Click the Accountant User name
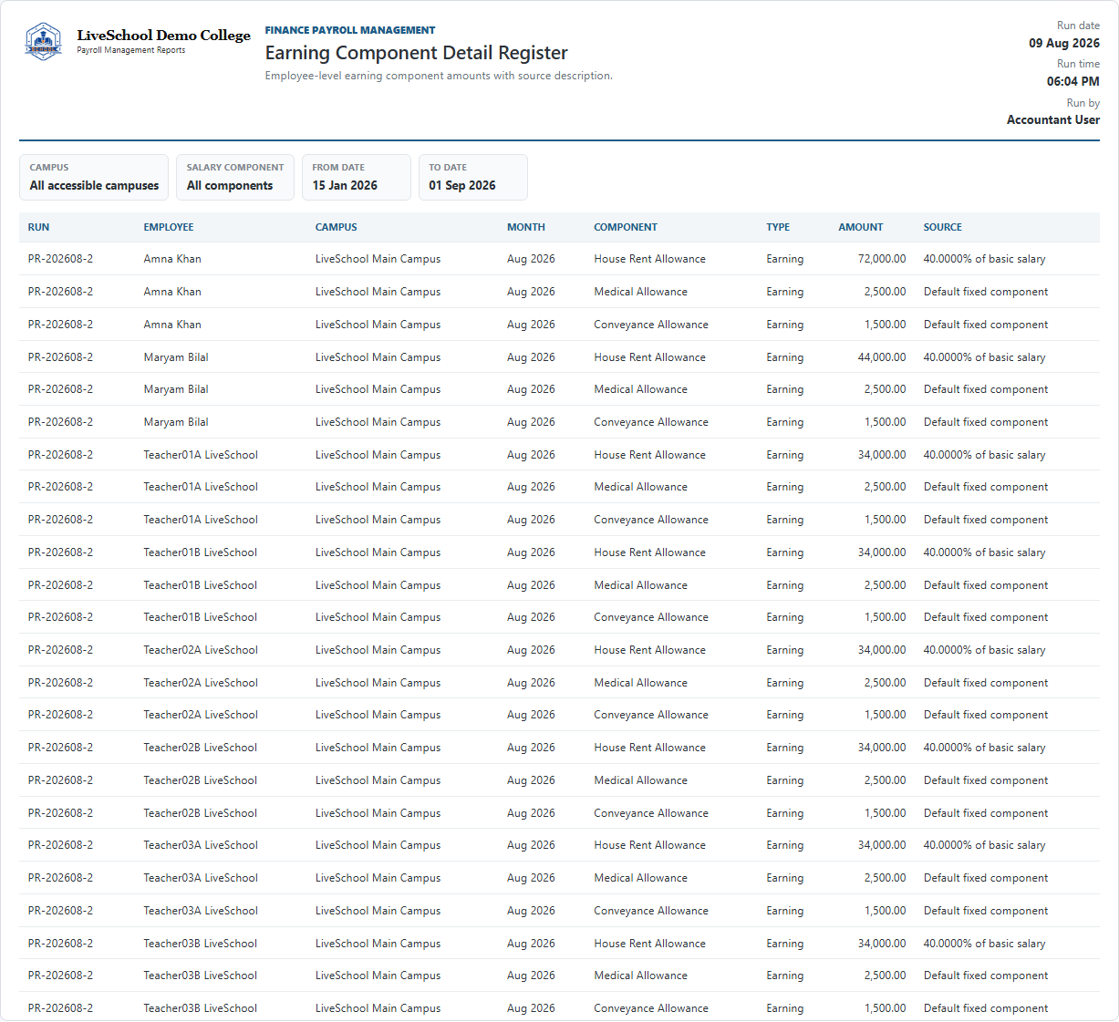This screenshot has width=1119, height=1022. click(x=1053, y=119)
